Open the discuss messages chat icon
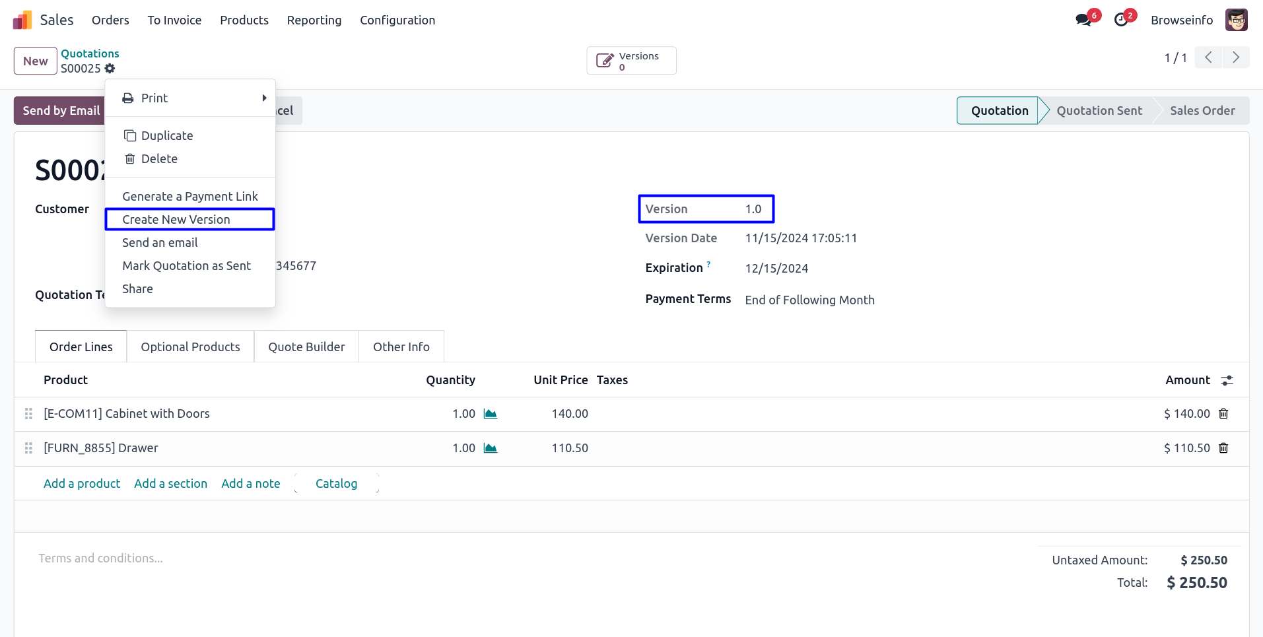The width and height of the screenshot is (1263, 637). tap(1083, 20)
